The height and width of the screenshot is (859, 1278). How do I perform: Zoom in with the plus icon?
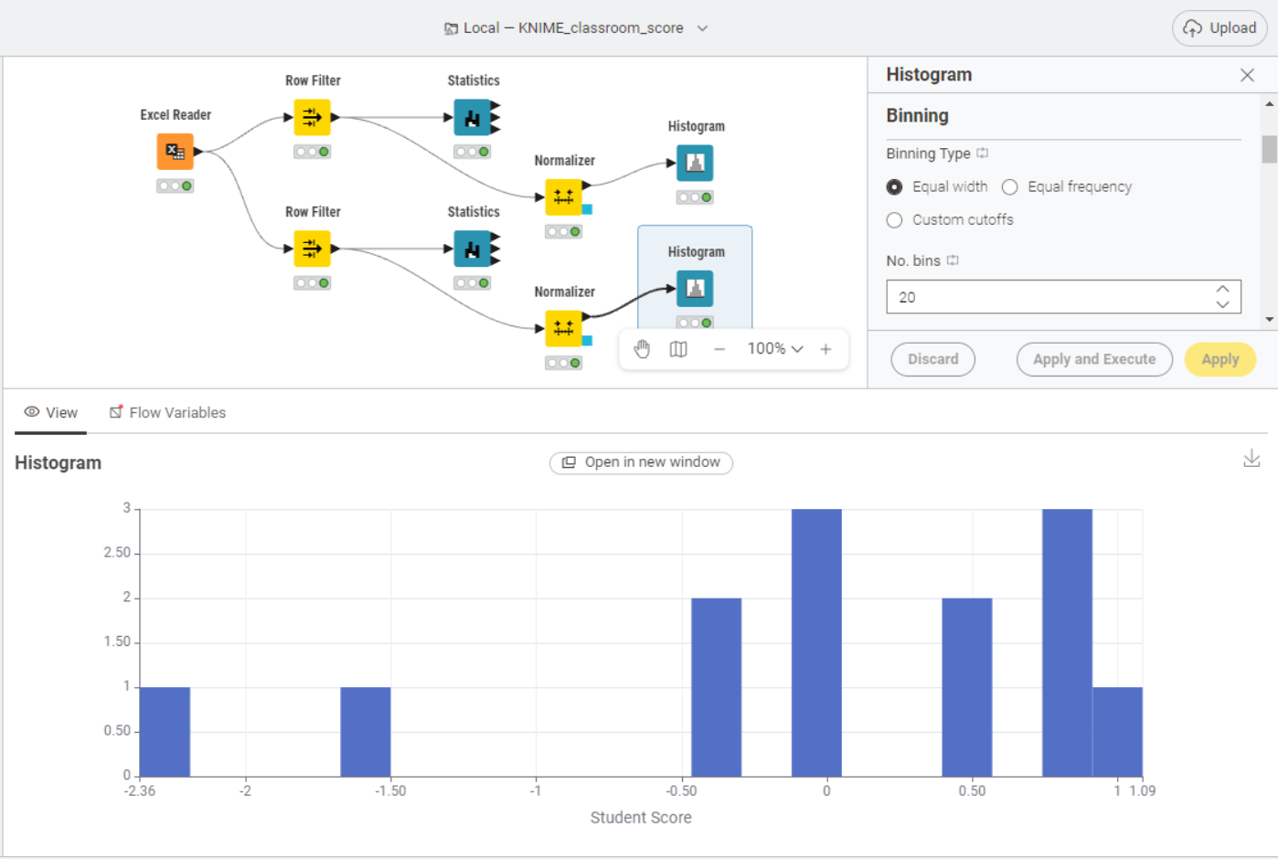click(825, 349)
